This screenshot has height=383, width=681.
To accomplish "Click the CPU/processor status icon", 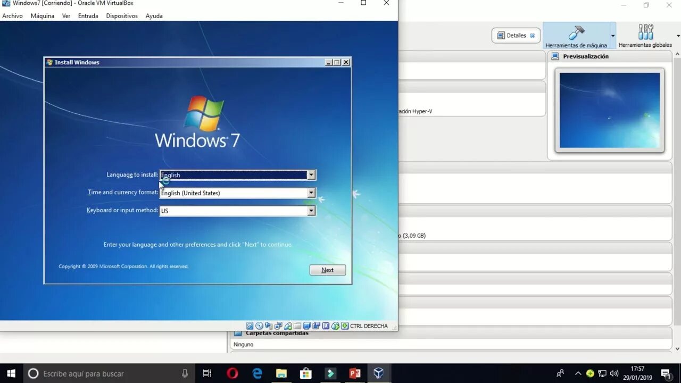I will point(326,326).
